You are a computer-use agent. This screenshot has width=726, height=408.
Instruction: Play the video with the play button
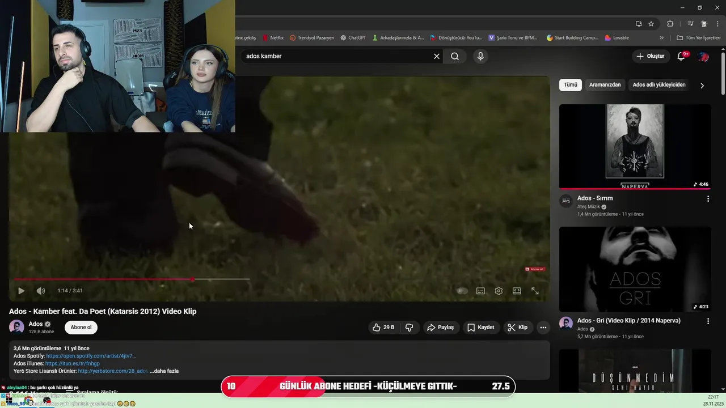(x=21, y=291)
